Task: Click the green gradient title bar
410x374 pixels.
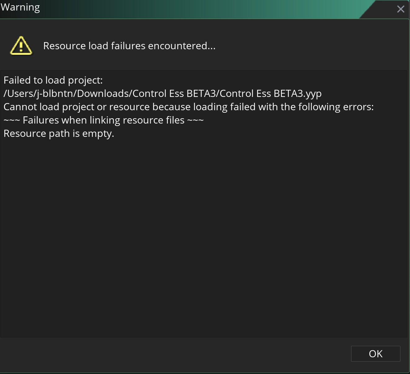Action: point(217,9)
